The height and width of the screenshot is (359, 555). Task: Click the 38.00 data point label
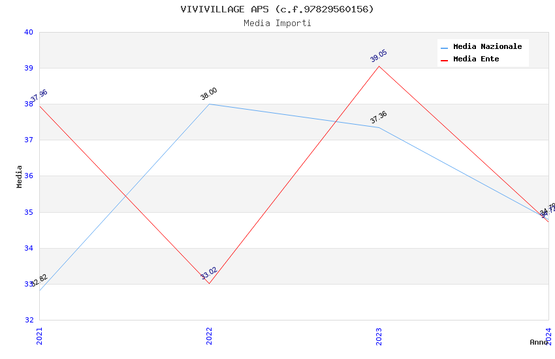[209, 94]
